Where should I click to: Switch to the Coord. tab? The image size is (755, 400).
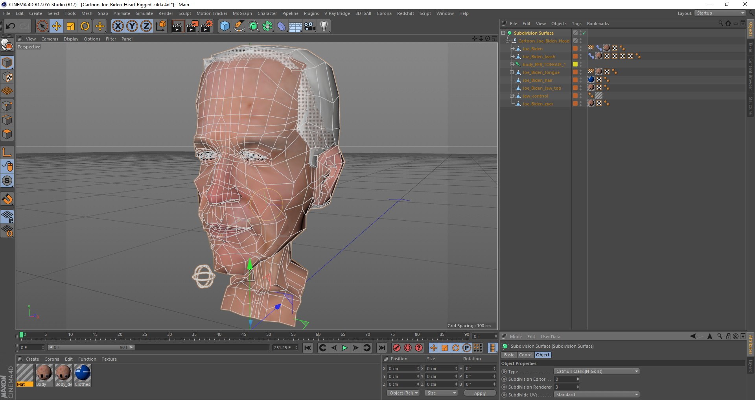click(x=525, y=355)
